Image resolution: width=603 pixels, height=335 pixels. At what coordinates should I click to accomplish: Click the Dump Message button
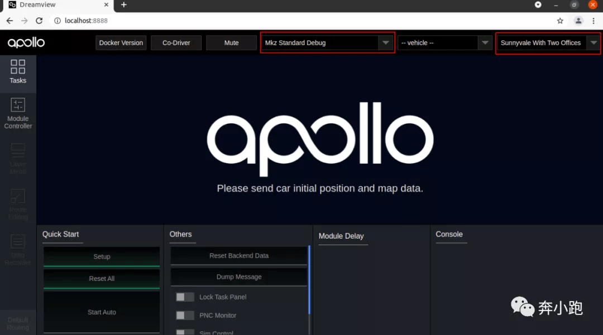[239, 276]
